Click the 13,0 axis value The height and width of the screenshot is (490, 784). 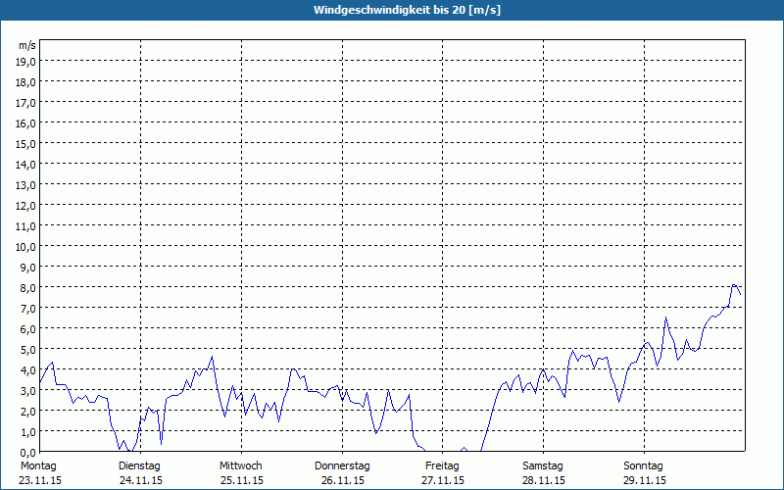pos(26,185)
